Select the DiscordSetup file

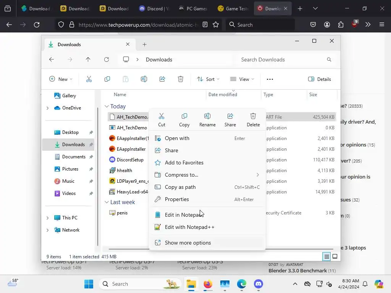point(130,160)
